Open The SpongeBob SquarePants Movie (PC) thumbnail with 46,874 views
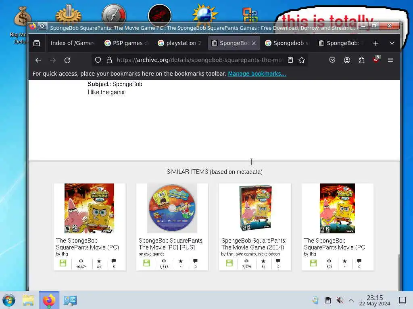Image resolution: width=413 pixels, height=309 pixels. click(89, 208)
